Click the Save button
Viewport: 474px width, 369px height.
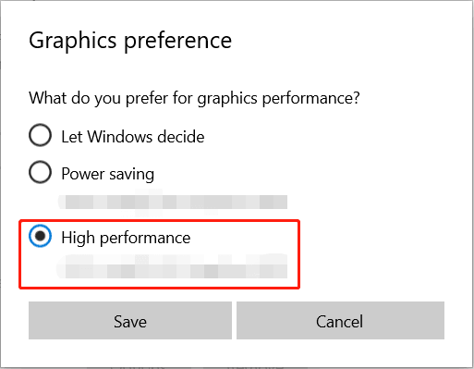(x=130, y=321)
